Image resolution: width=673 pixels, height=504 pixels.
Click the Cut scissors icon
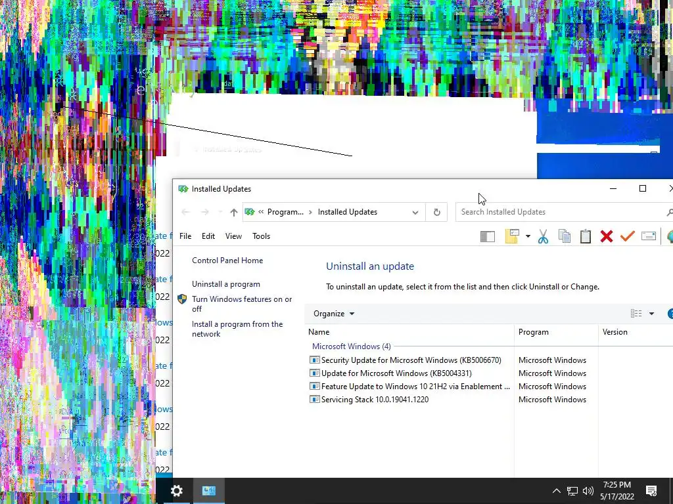543,236
